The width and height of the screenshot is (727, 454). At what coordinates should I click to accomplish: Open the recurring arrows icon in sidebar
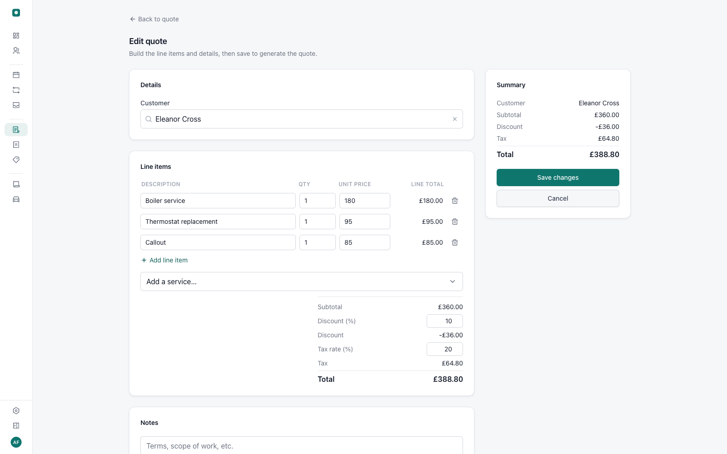(x=16, y=90)
